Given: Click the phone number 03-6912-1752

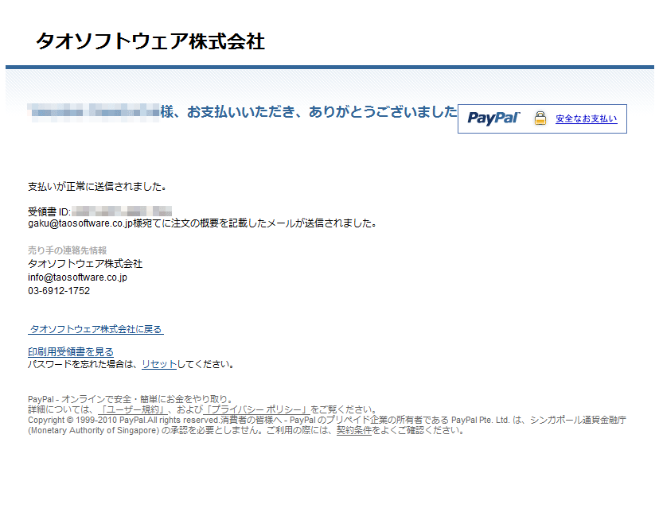Looking at the screenshot, I should [x=59, y=291].
